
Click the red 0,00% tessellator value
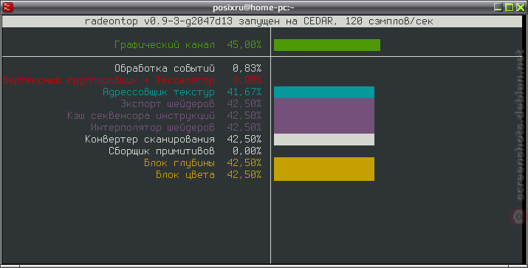click(247, 80)
